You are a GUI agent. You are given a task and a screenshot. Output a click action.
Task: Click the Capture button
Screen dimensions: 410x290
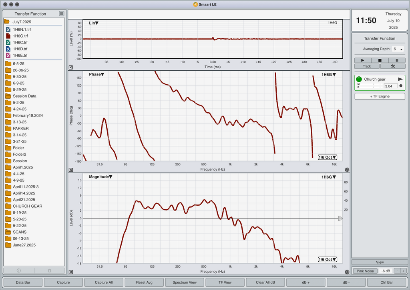click(x=63, y=282)
